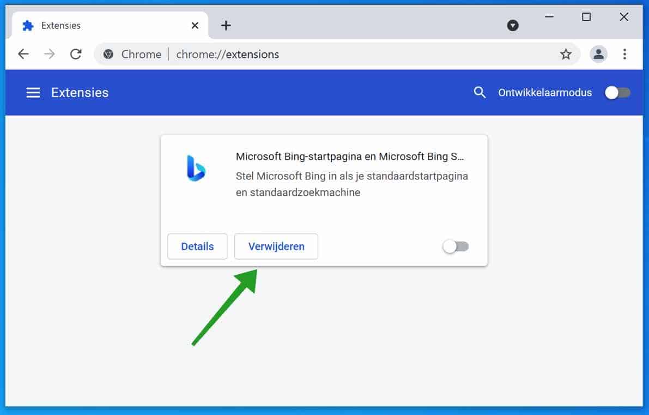Screen dimensions: 649x415
Task: Minimize the Chrome window
Action: coord(549,17)
